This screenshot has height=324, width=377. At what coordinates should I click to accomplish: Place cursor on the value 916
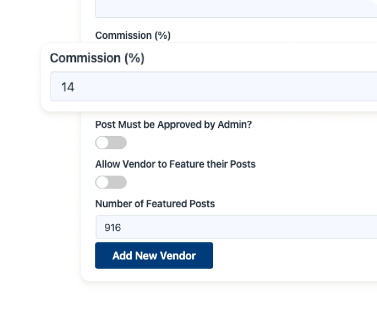pyautogui.click(x=113, y=227)
